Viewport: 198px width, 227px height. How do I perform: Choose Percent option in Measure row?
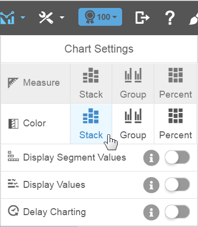coord(176,83)
